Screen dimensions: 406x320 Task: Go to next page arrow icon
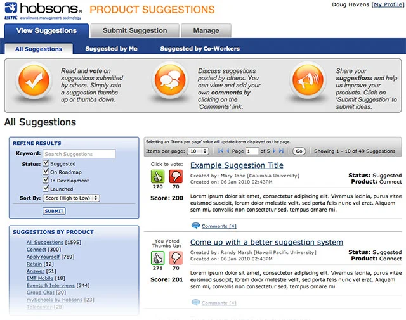[x=274, y=151]
